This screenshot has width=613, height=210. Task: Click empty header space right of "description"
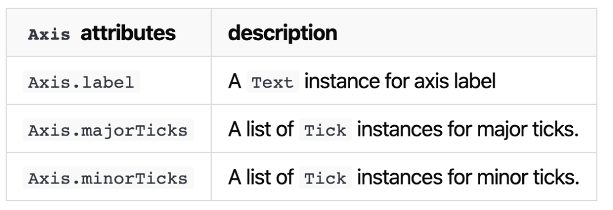[465, 33]
